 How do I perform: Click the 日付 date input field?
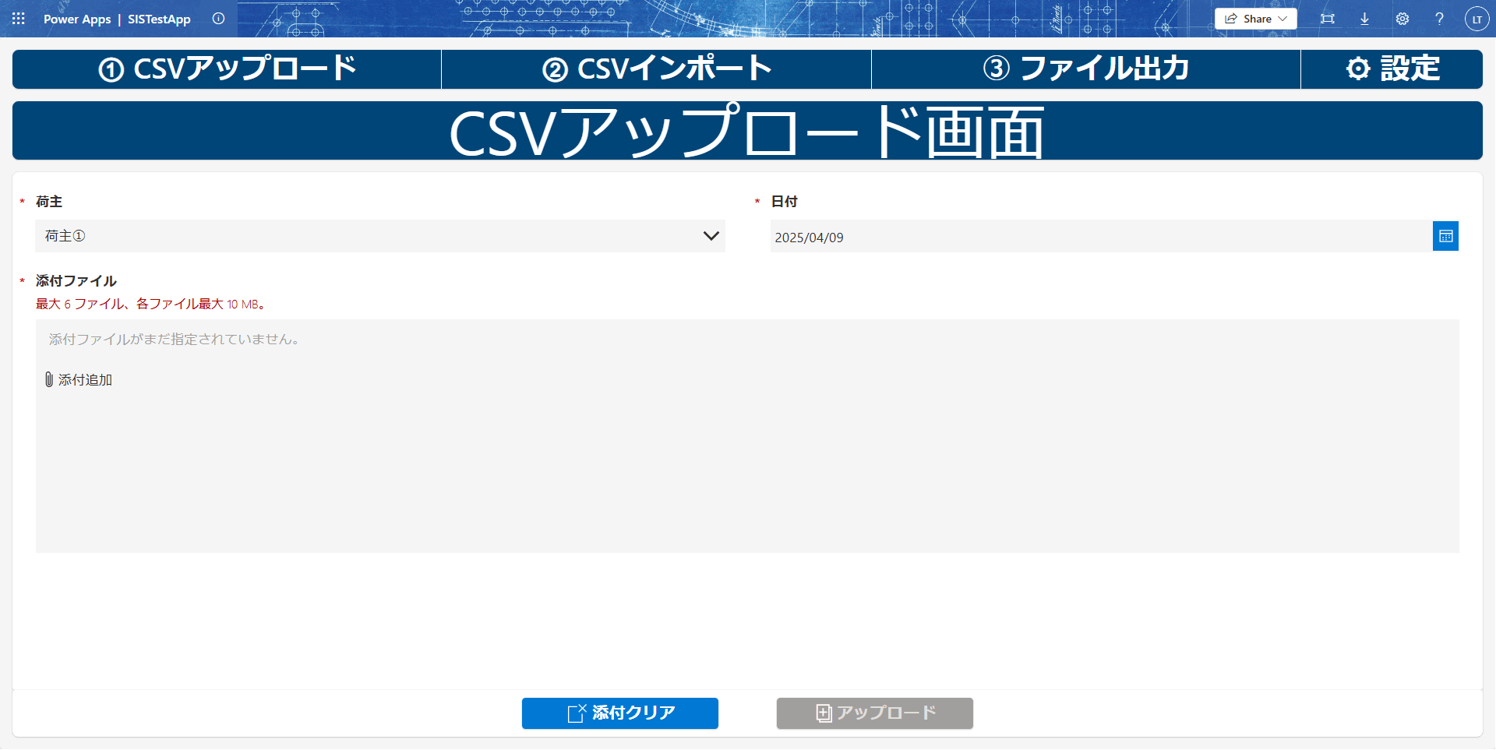(x=1100, y=237)
